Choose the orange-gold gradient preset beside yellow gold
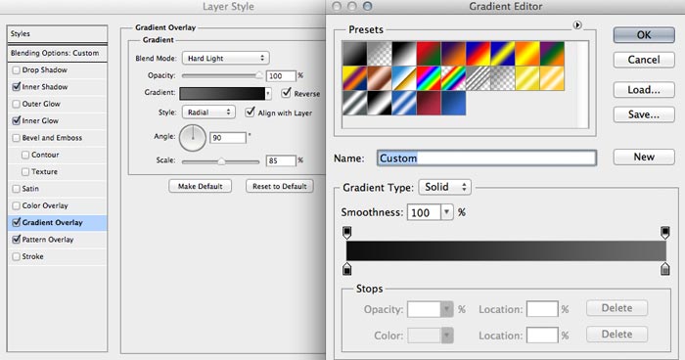 coord(552,78)
